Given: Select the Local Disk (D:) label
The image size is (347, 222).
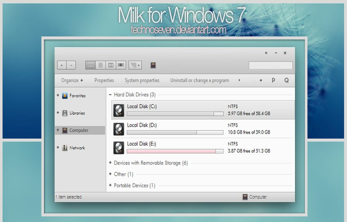Looking at the screenshot, I should 142,125.
